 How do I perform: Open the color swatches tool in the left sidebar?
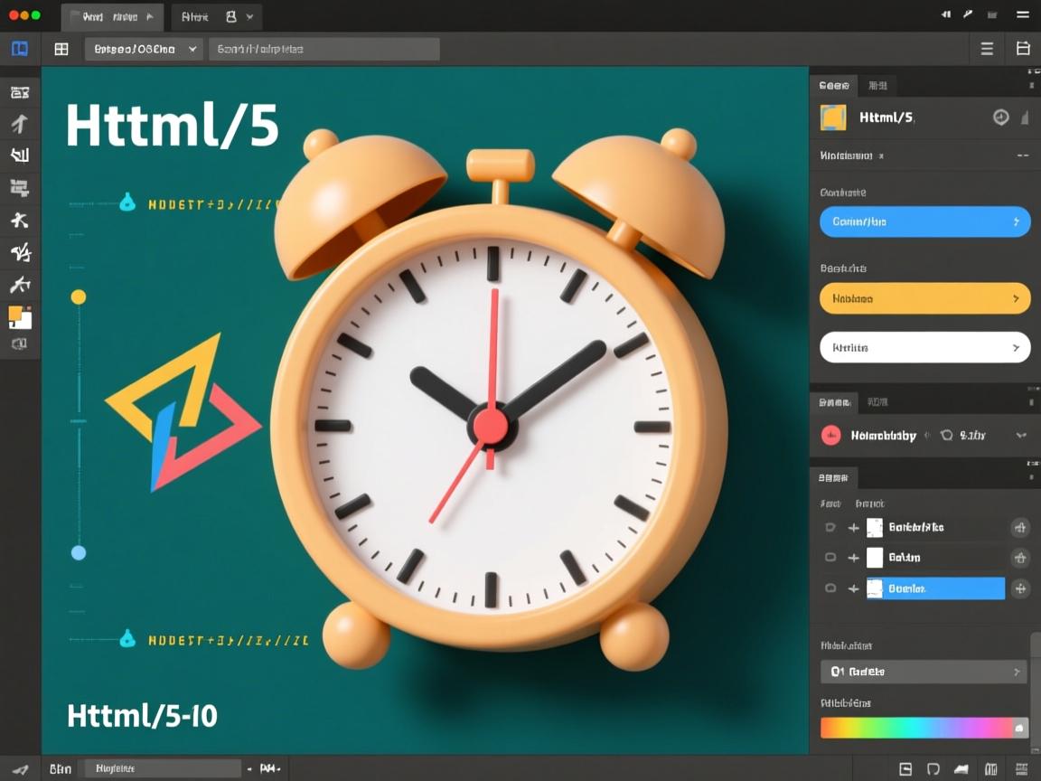(20, 317)
